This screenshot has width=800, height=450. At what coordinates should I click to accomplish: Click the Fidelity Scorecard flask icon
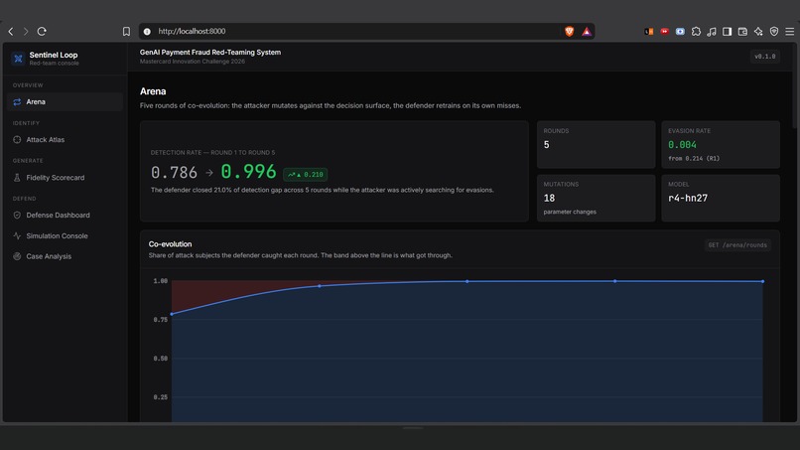click(17, 177)
